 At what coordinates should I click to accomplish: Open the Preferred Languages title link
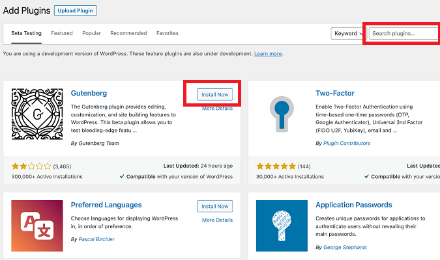click(x=106, y=205)
